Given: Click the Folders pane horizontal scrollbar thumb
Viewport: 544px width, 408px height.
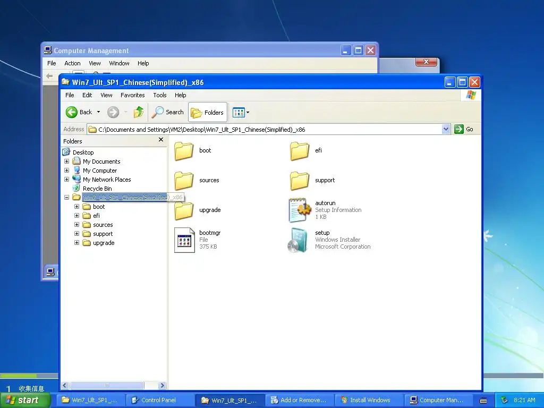Looking at the screenshot, I should point(106,386).
